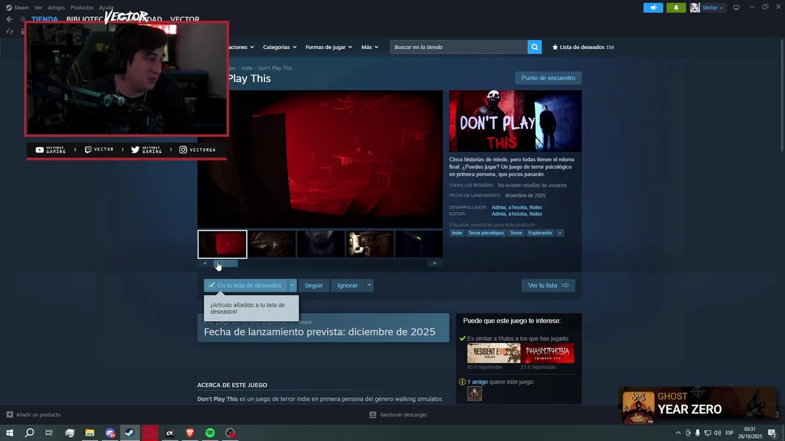Expand the Categorías store menu
Viewport: 785px width, 441px height.
(x=280, y=47)
